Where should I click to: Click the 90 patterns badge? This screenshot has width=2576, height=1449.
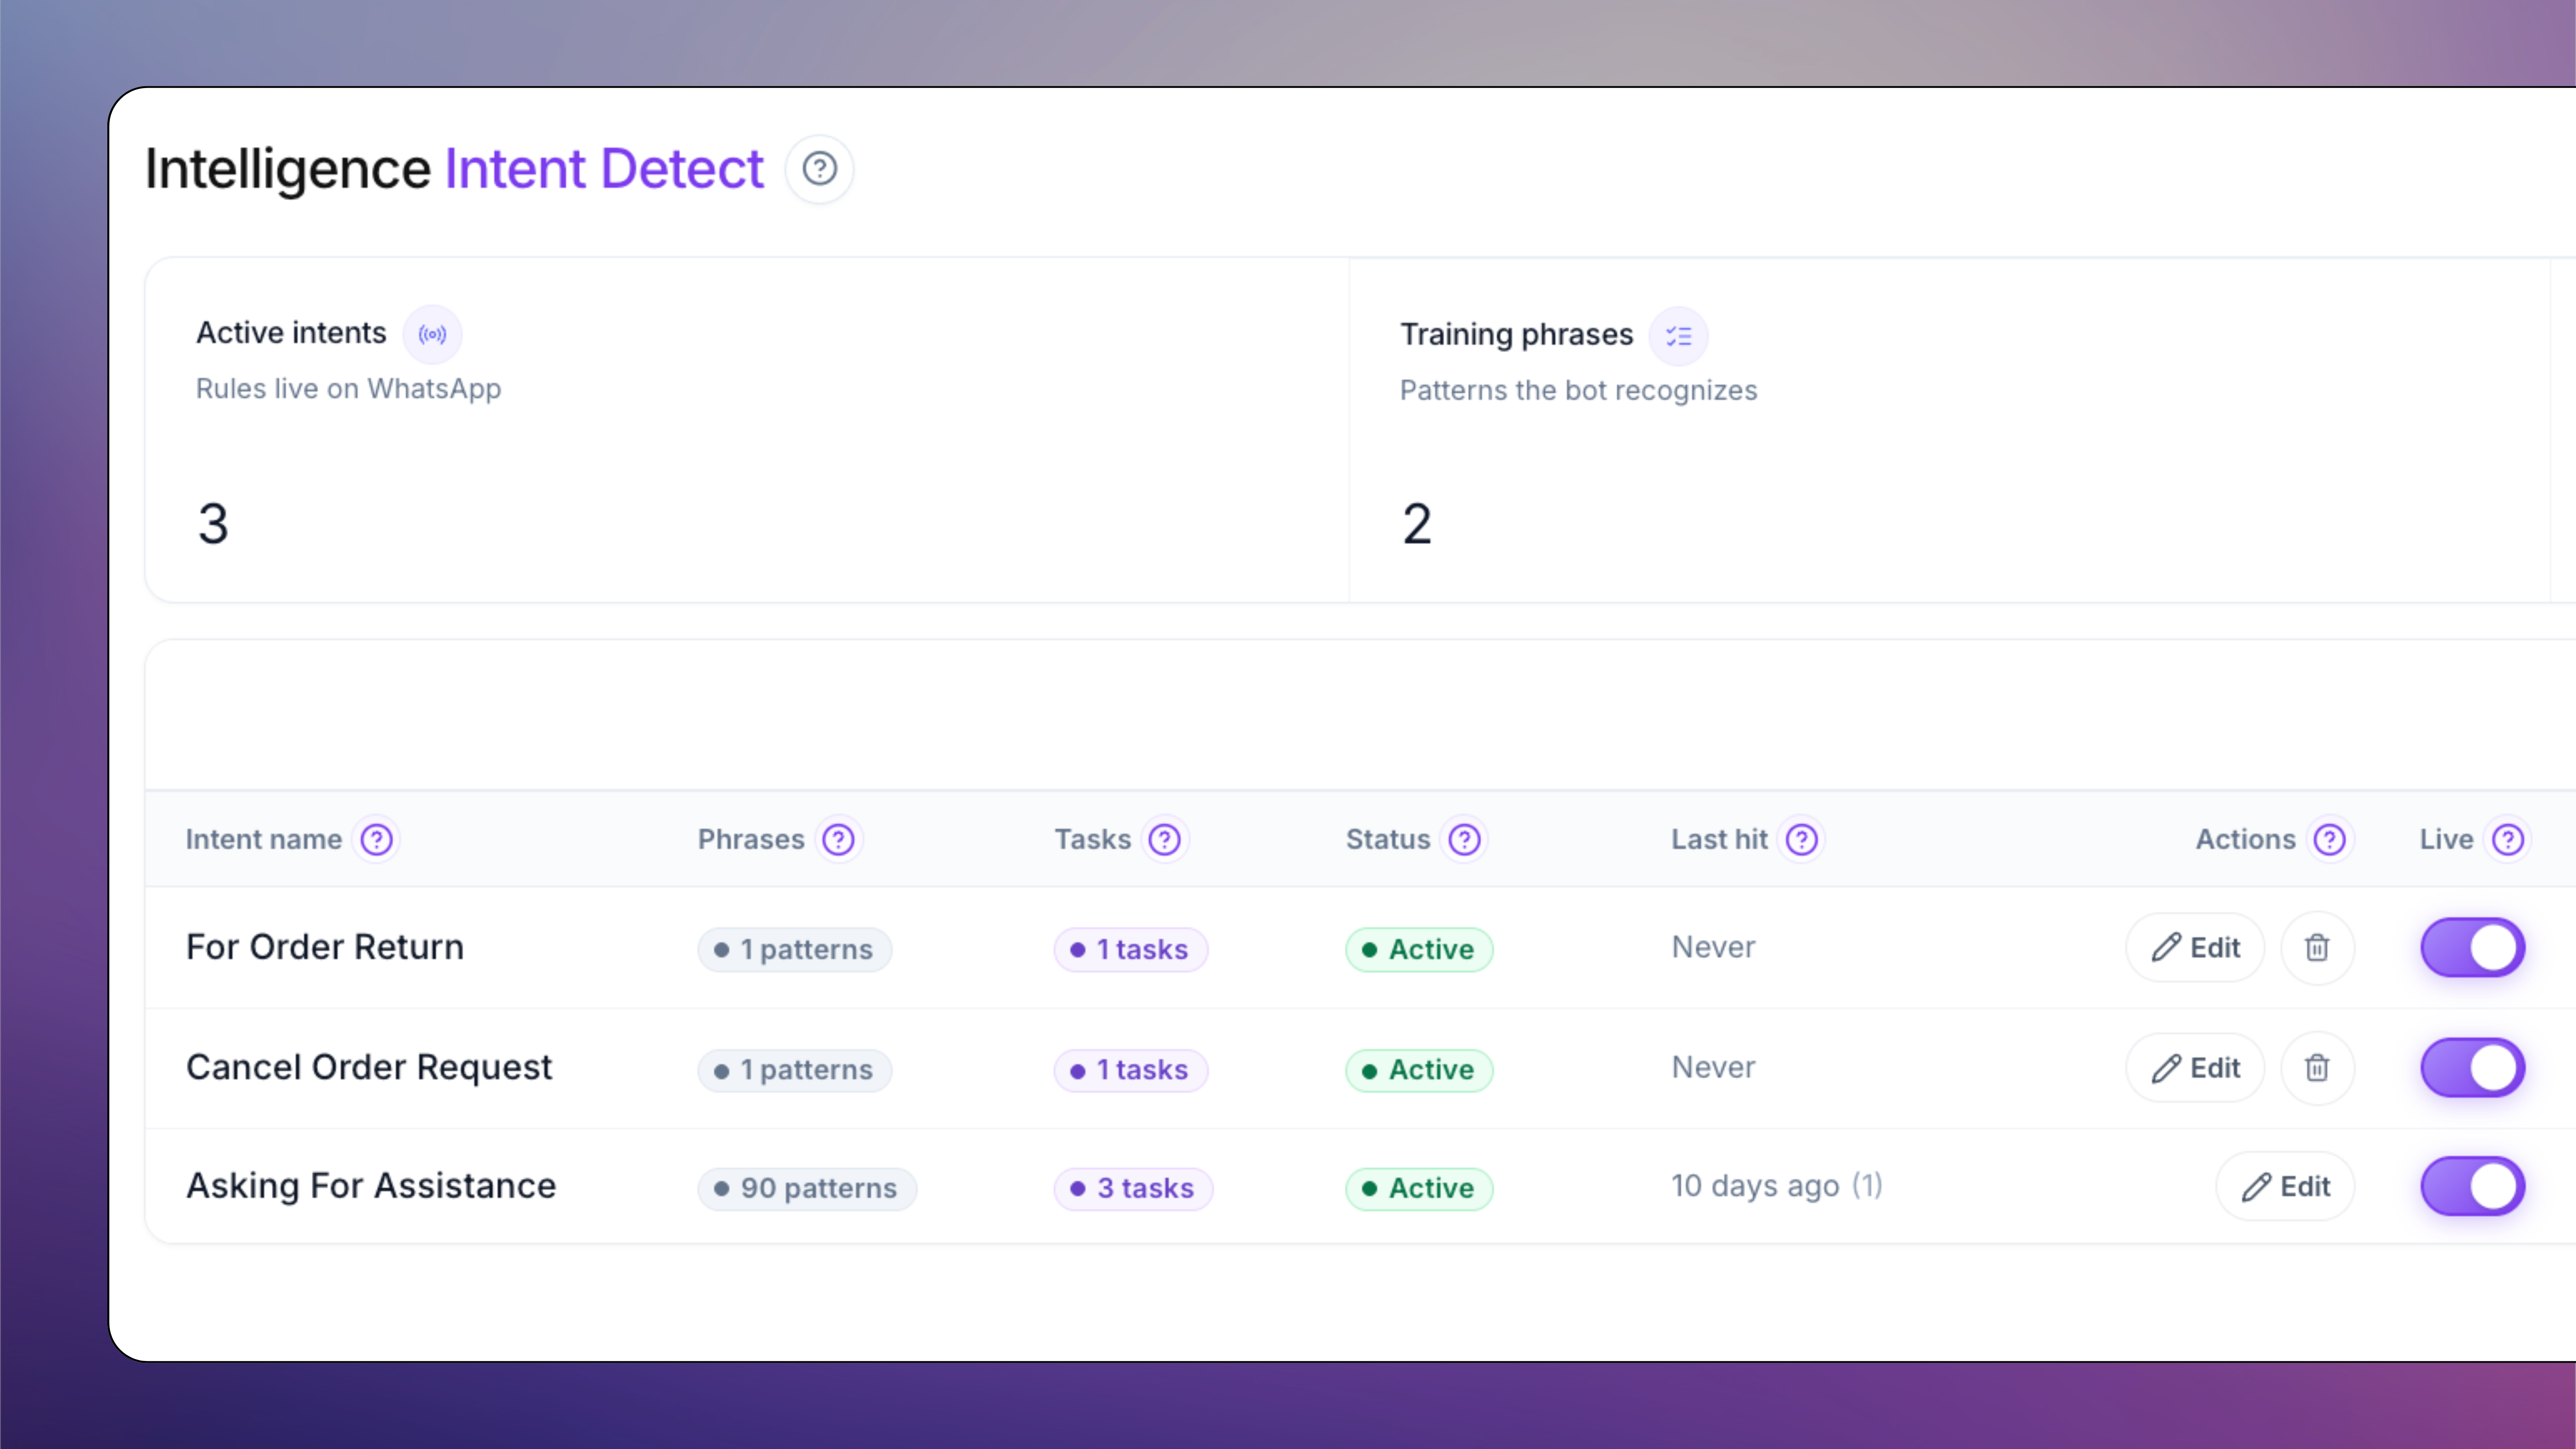pos(807,1189)
